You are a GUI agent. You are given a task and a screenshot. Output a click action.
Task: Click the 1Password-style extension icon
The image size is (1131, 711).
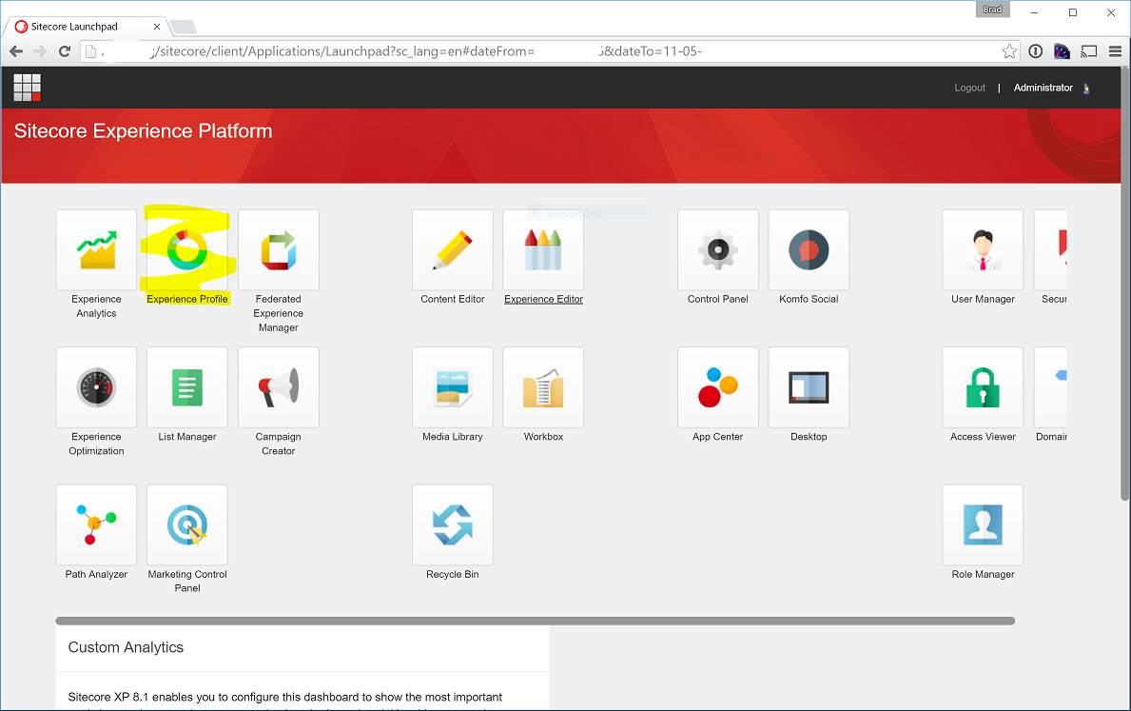(x=1036, y=51)
